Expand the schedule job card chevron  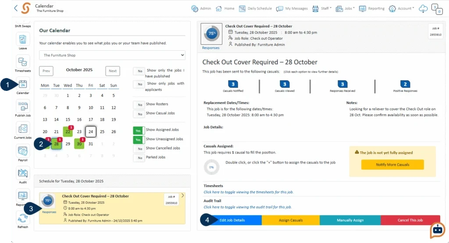coord(183,196)
